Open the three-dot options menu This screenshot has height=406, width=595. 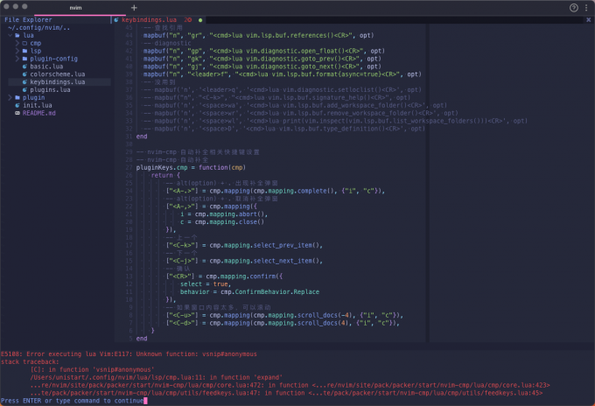point(586,7)
